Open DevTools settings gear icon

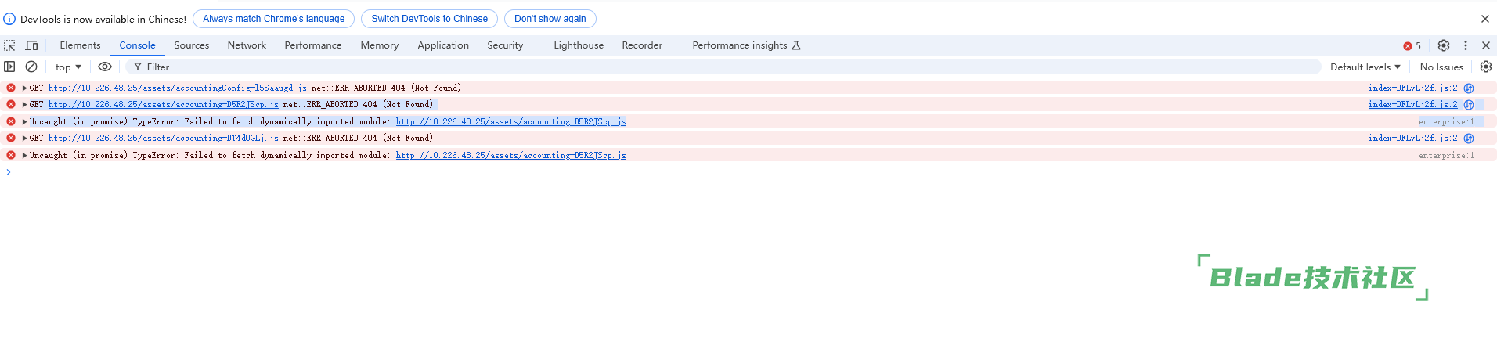click(x=1444, y=45)
